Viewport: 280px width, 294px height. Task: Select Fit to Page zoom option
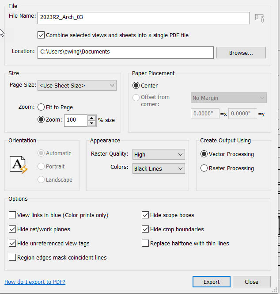(x=41, y=107)
